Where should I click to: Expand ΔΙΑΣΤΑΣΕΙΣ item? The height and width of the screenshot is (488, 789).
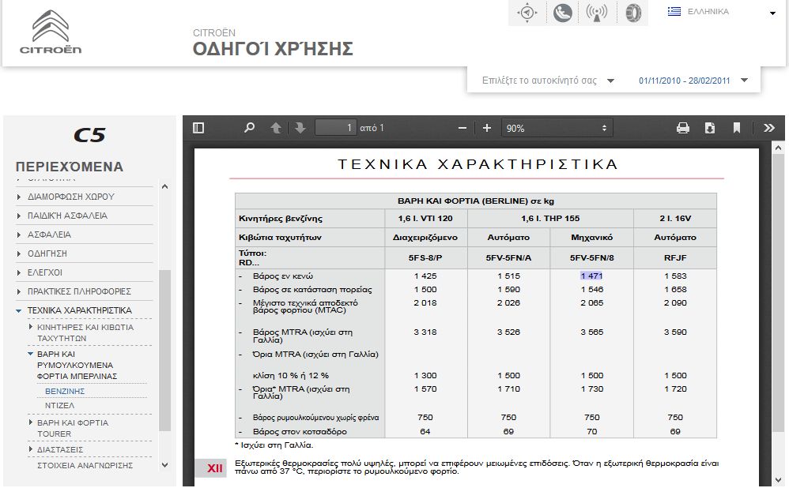[60, 449]
